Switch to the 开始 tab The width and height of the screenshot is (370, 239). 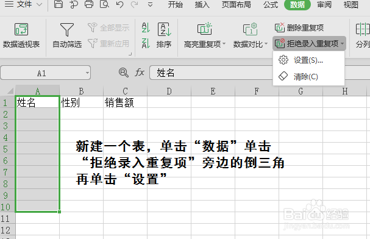176,4
